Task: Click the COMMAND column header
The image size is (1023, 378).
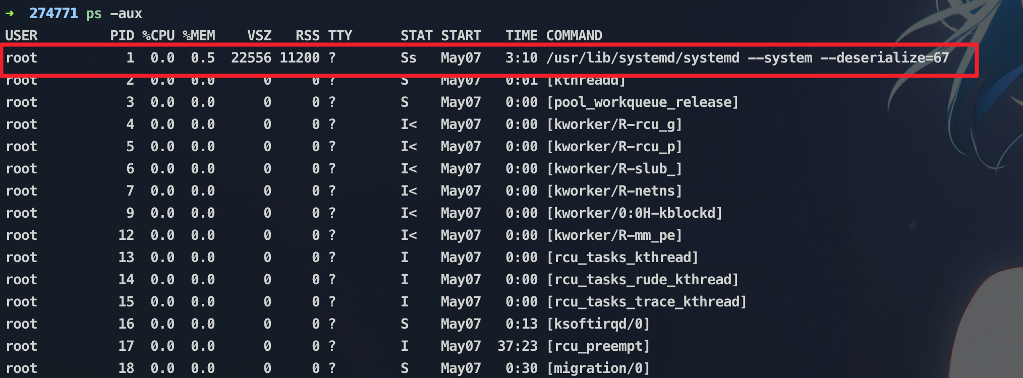Action: click(x=574, y=35)
